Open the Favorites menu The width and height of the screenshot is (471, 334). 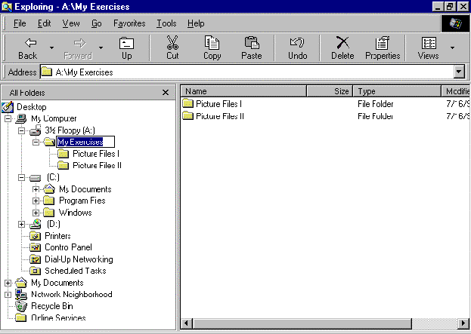(x=129, y=23)
